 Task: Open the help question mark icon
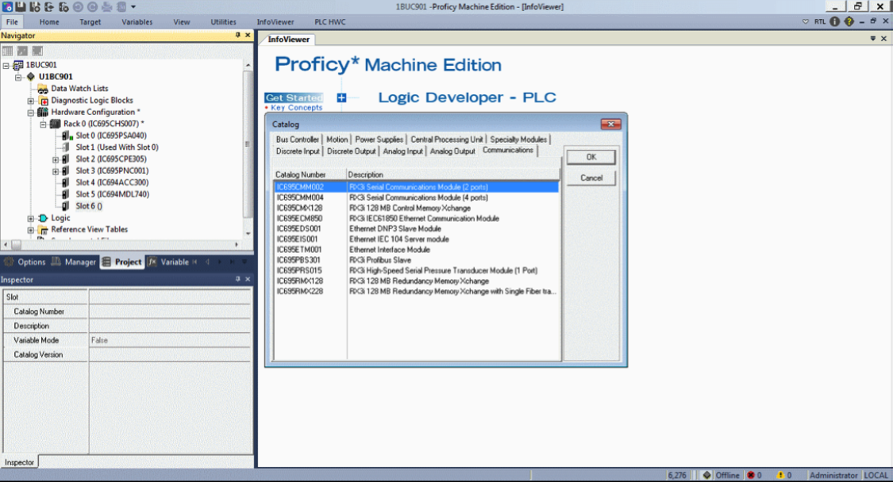[849, 21]
